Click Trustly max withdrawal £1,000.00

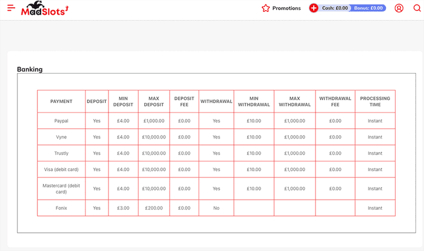pyautogui.click(x=295, y=153)
